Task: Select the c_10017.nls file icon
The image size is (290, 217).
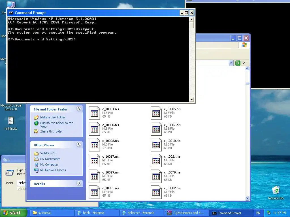Action: coord(94,160)
